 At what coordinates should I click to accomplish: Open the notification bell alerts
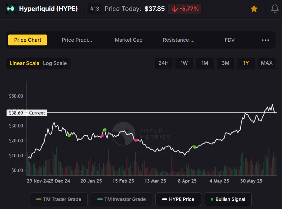pyautogui.click(x=275, y=9)
